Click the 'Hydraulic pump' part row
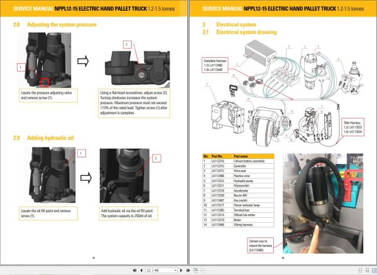Screen dimensions: 377x275 [238, 181]
